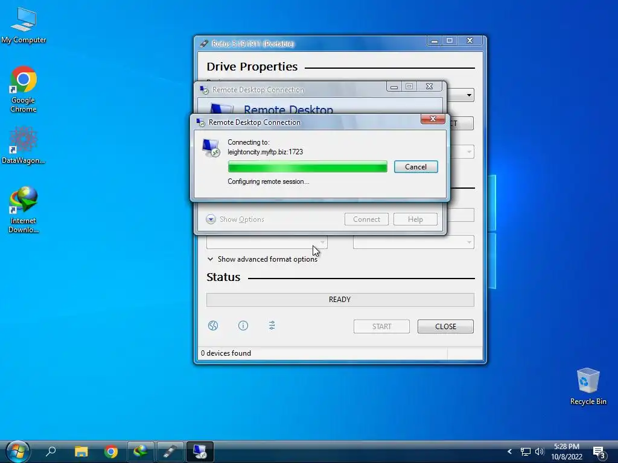Open the Rufus device dropdown arrow

tap(469, 95)
